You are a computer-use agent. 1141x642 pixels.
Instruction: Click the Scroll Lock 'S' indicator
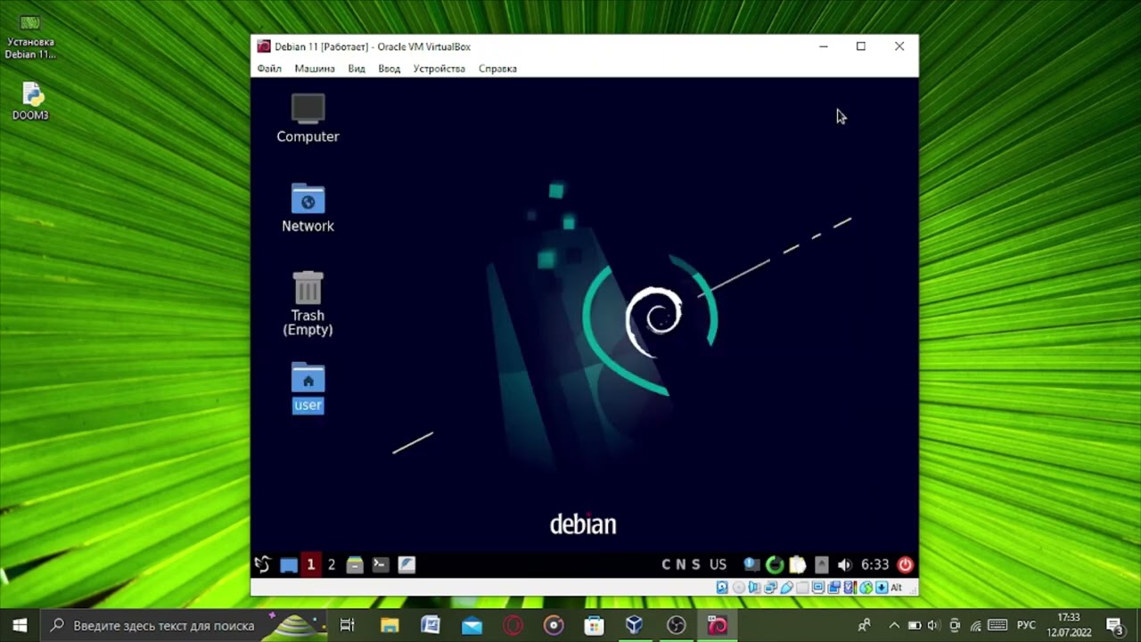click(x=695, y=564)
